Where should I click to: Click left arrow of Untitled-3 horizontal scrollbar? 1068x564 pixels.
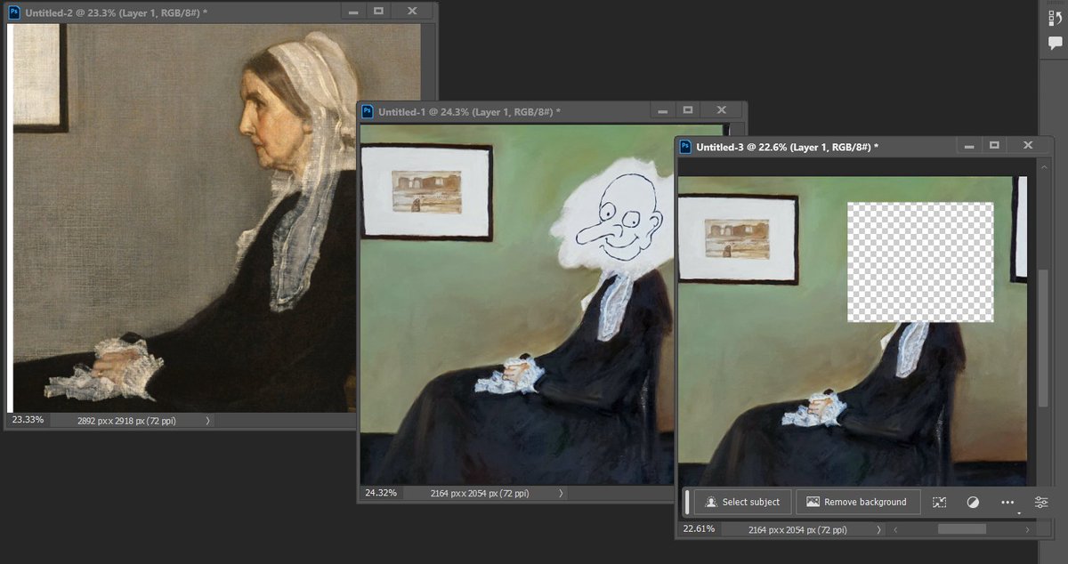[894, 529]
